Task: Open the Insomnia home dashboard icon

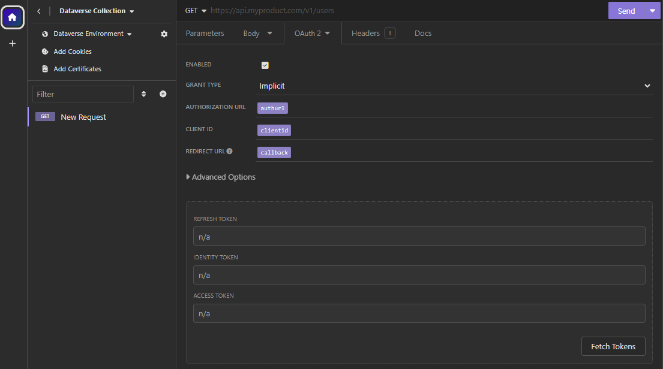Action: tap(13, 17)
